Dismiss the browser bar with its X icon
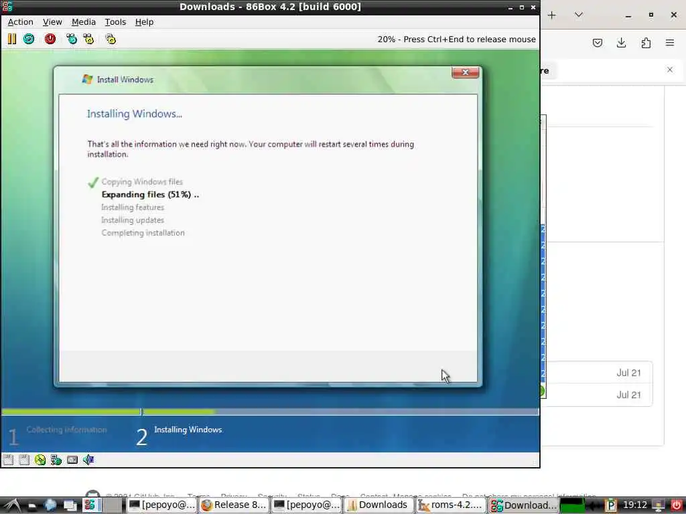This screenshot has height=514, width=686. pyautogui.click(x=670, y=70)
